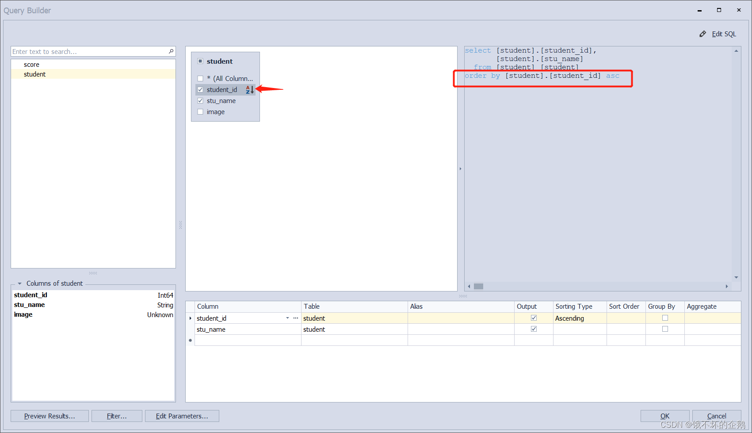Click the Output column header
The width and height of the screenshot is (752, 433).
[534, 307]
